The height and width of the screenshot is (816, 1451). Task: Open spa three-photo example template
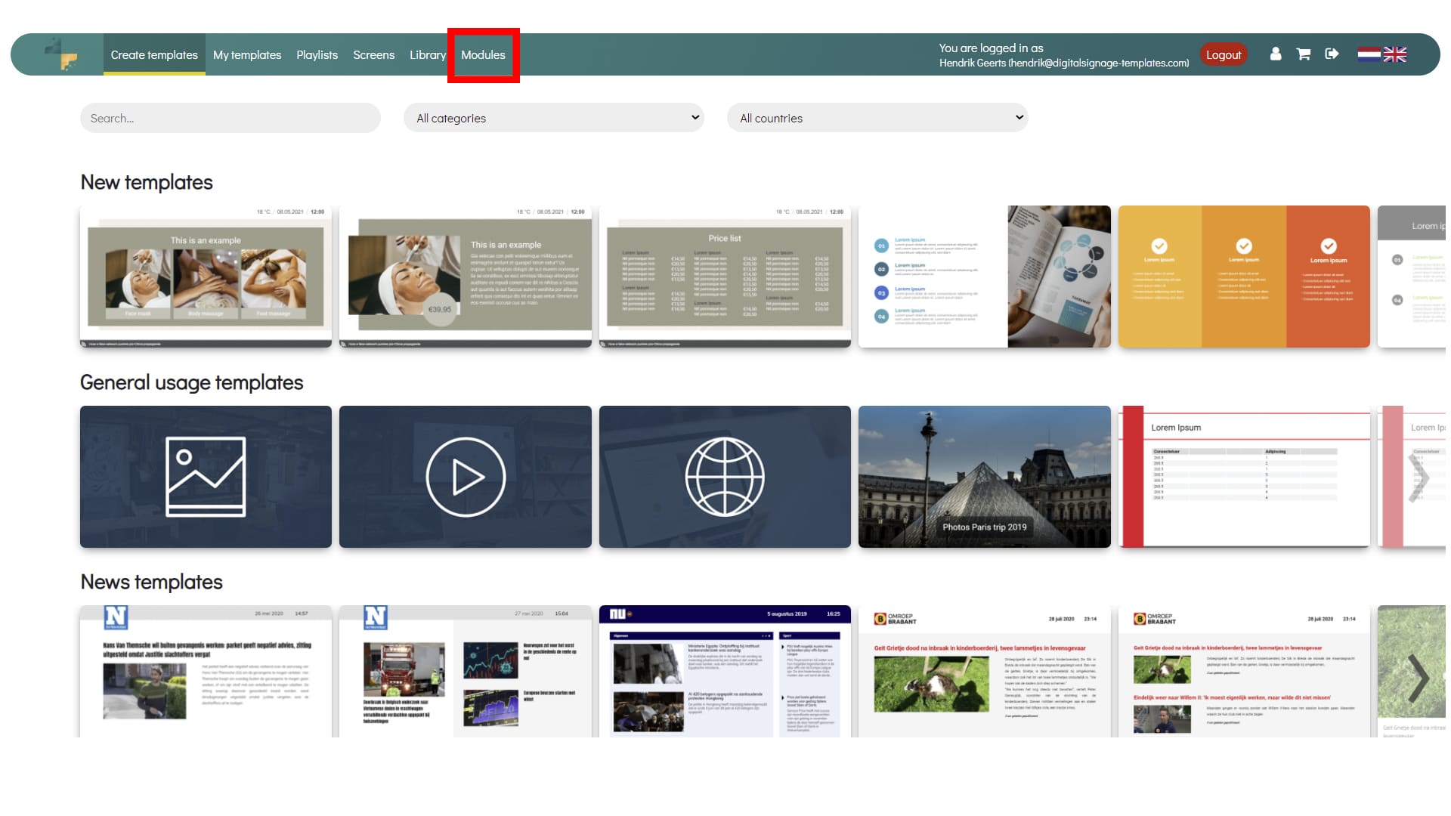coord(206,277)
